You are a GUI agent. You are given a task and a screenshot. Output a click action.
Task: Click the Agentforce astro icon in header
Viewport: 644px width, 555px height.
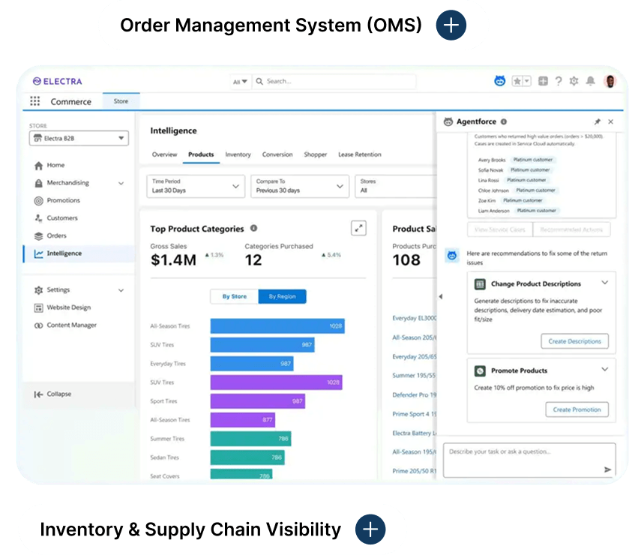pyautogui.click(x=499, y=81)
